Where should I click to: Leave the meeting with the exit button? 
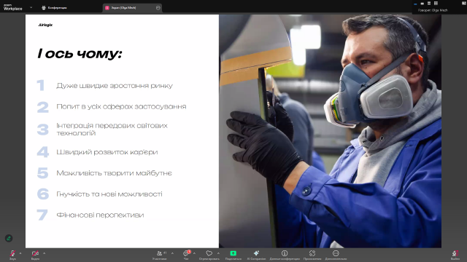[455, 253]
